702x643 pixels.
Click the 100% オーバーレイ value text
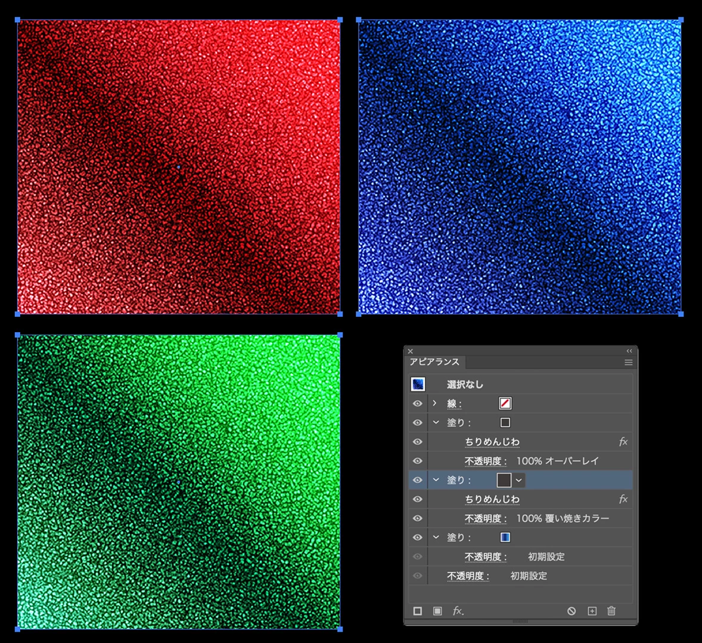click(x=557, y=461)
